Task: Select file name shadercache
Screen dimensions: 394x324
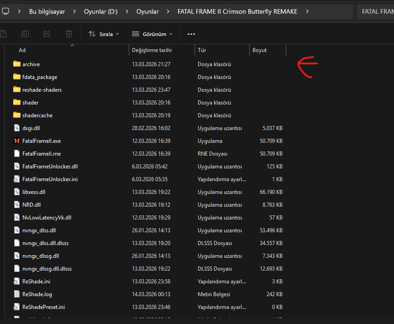Action: coord(37,115)
